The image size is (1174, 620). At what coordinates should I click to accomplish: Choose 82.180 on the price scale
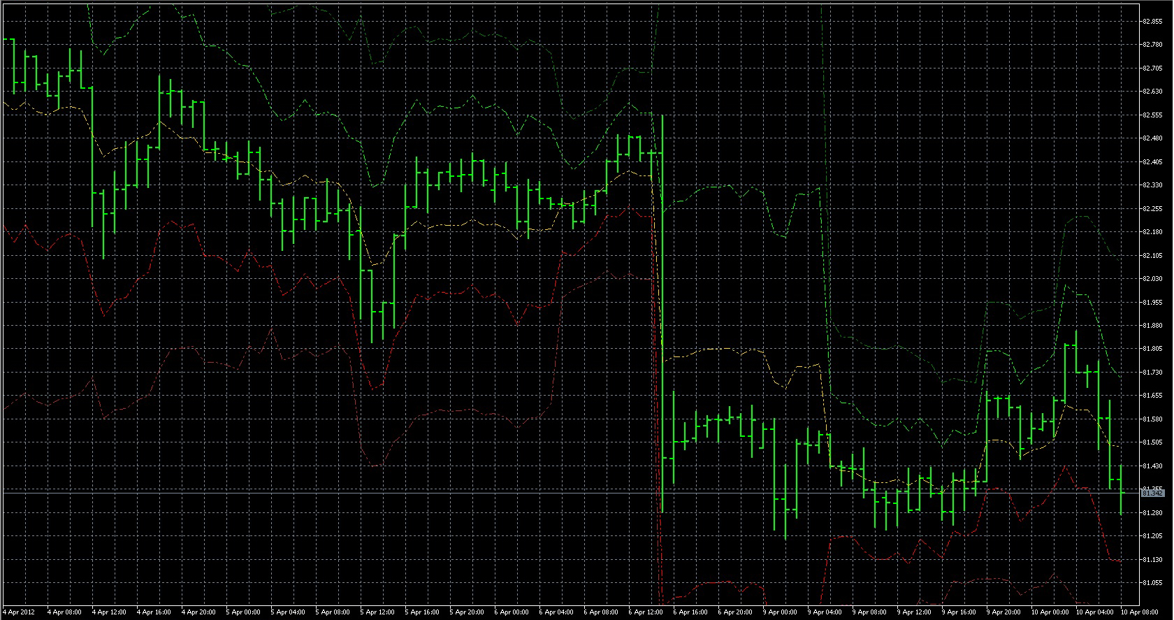tap(1152, 232)
